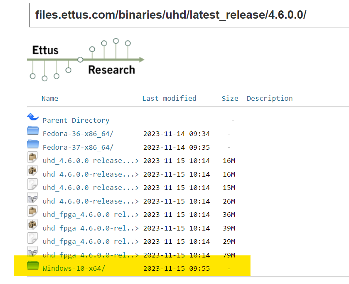Click the 36M size value
349x284 pixels.
click(229, 215)
